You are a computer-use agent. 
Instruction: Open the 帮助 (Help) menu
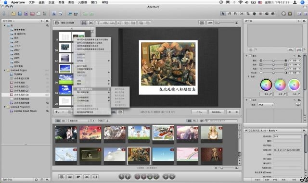click(105, 2)
